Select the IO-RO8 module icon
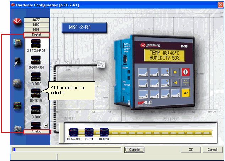Screen dimensions: 225x161 point(36,110)
